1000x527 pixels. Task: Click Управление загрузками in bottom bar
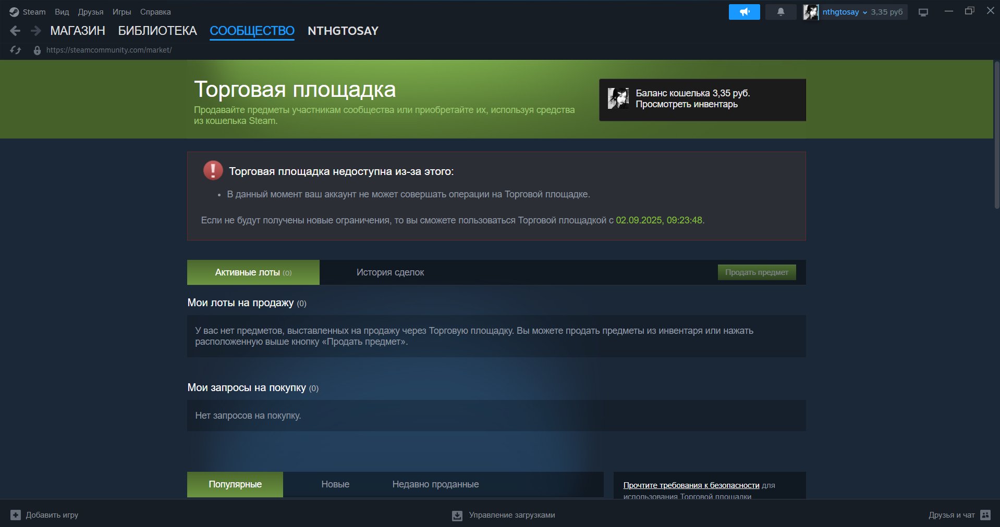click(512, 515)
